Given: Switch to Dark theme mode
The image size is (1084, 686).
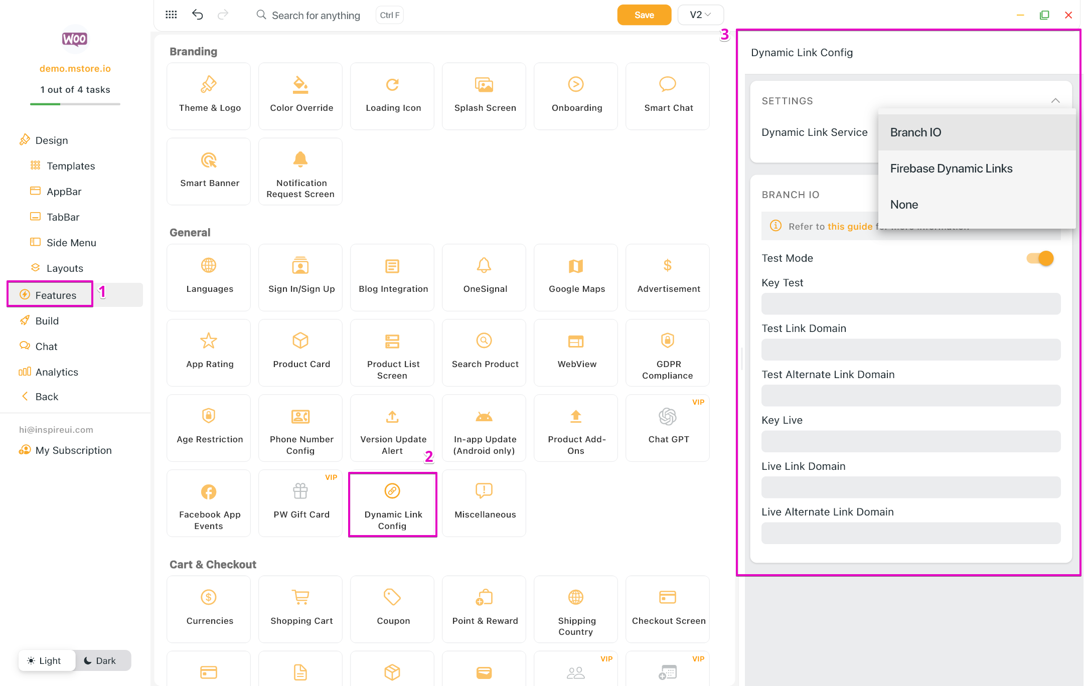Looking at the screenshot, I should coord(100,660).
